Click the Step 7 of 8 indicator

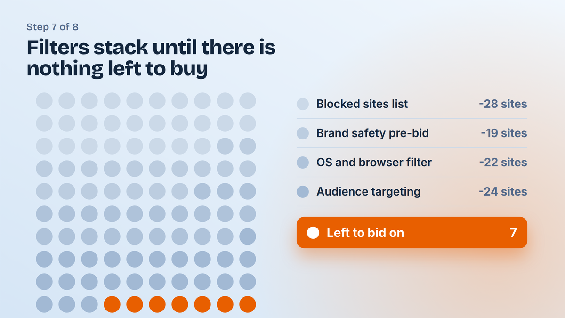pos(53,27)
